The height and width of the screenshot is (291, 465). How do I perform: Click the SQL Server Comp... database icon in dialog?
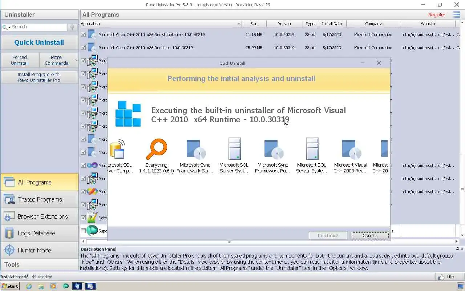click(x=117, y=150)
